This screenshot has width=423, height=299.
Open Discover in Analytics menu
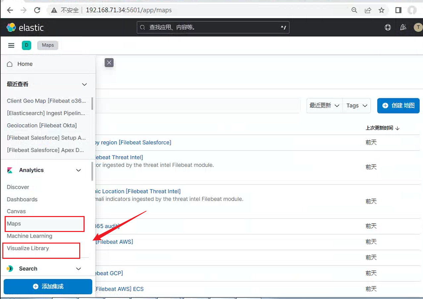point(18,187)
